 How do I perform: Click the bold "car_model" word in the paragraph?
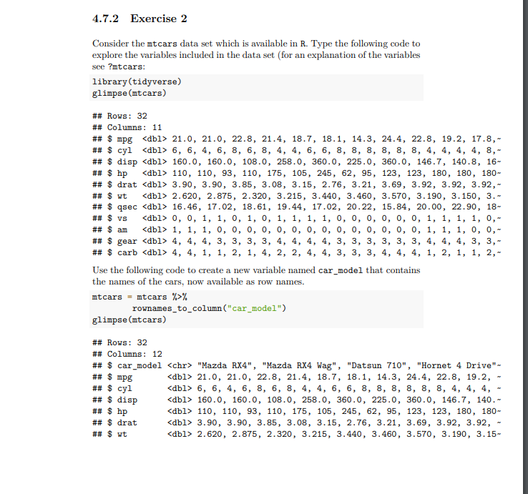coord(341,270)
